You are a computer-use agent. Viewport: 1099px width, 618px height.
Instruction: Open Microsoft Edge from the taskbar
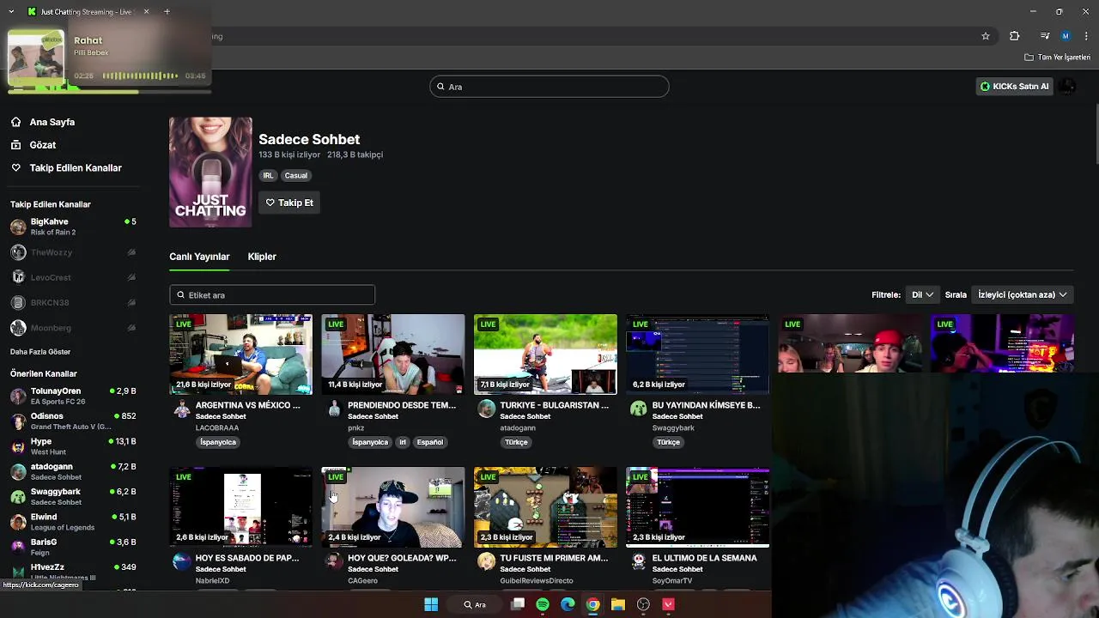point(568,604)
